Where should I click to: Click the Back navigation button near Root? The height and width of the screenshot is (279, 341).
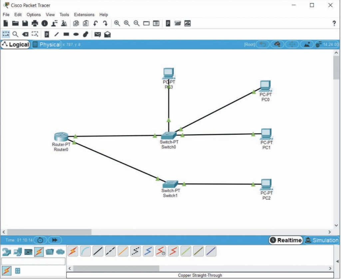pyautogui.click(x=263, y=45)
